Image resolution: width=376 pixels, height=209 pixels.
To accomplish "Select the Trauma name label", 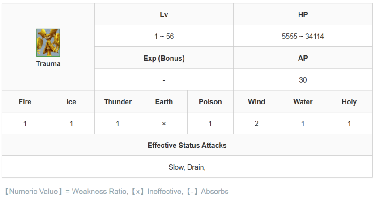I will point(48,63).
